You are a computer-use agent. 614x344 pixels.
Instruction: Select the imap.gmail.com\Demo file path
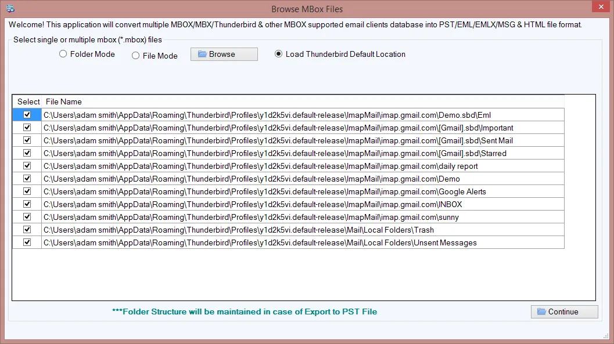[303, 179]
